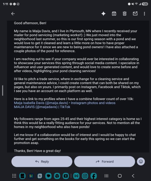Reply to Maija's email
Viewport: 151px width, 181px height.
[42, 161]
